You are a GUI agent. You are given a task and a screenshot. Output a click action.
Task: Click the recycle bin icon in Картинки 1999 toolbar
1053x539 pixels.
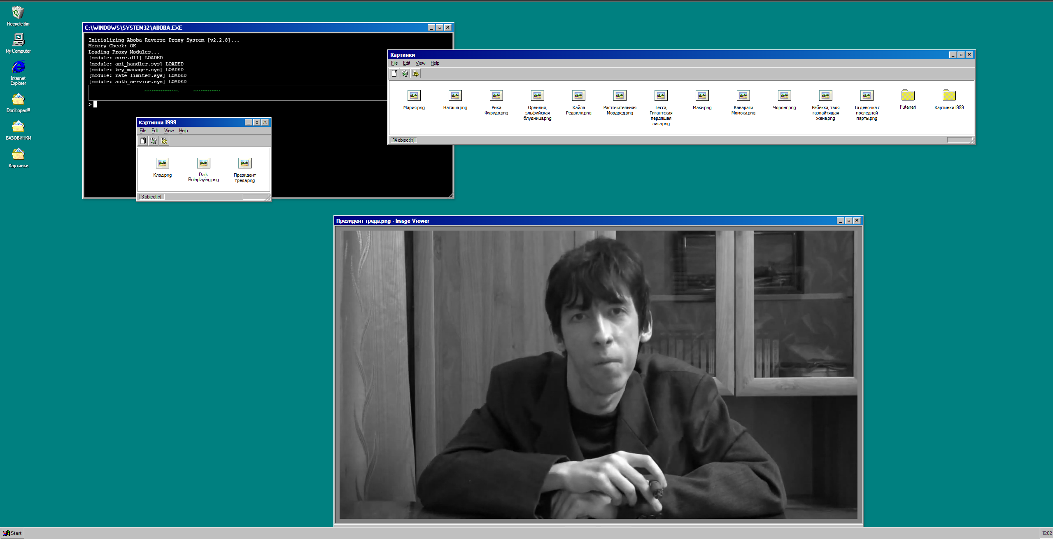click(154, 141)
